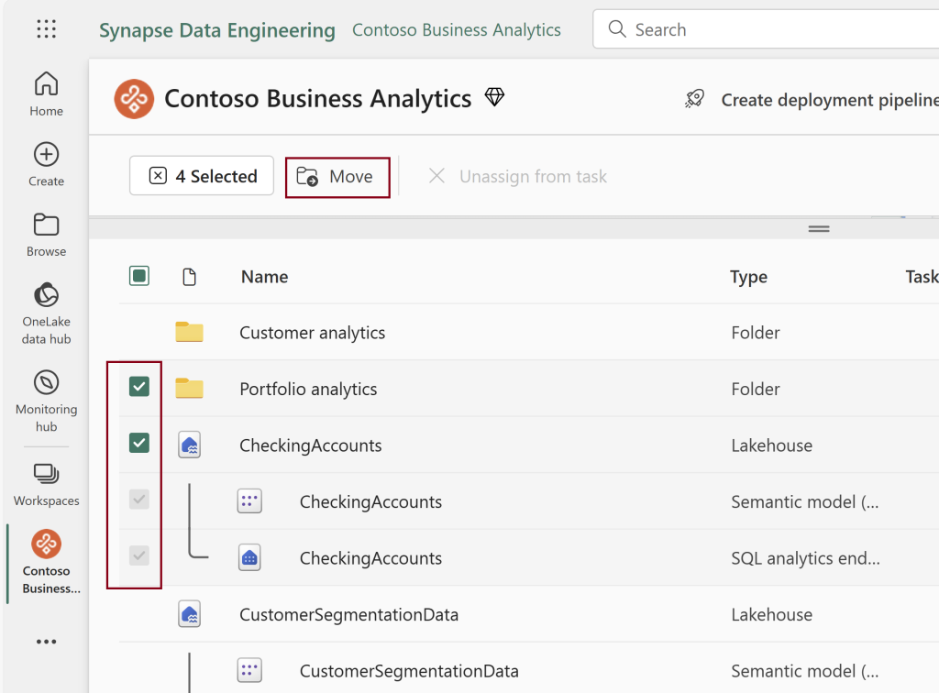Viewport: 939px width, 693px height.
Task: Open the Workspaces list
Action: pyautogui.click(x=46, y=485)
